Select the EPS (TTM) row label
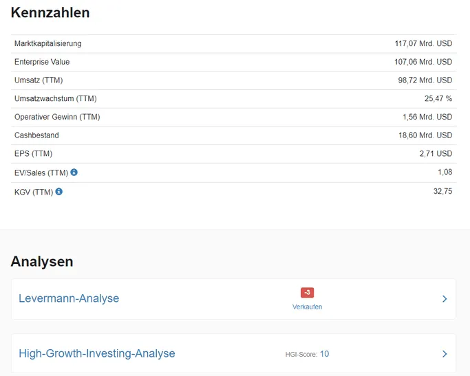The image size is (470, 376). [33, 153]
